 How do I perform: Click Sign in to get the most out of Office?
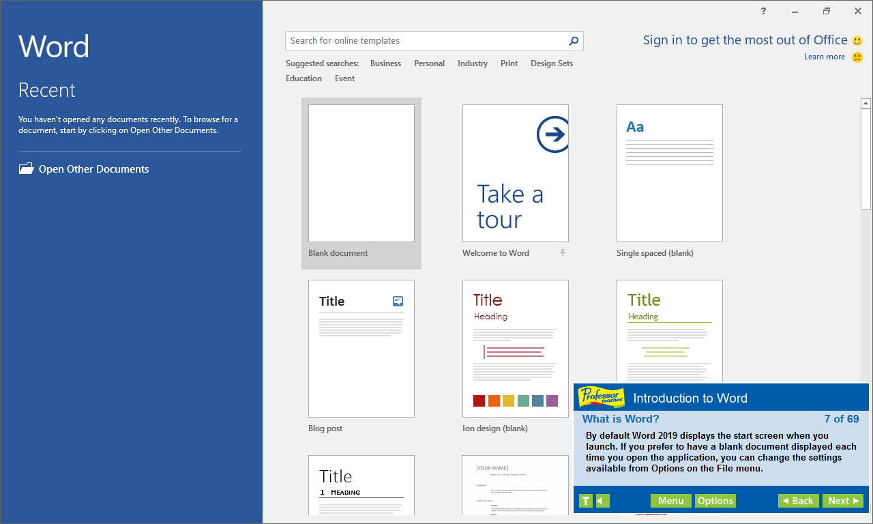click(x=747, y=40)
